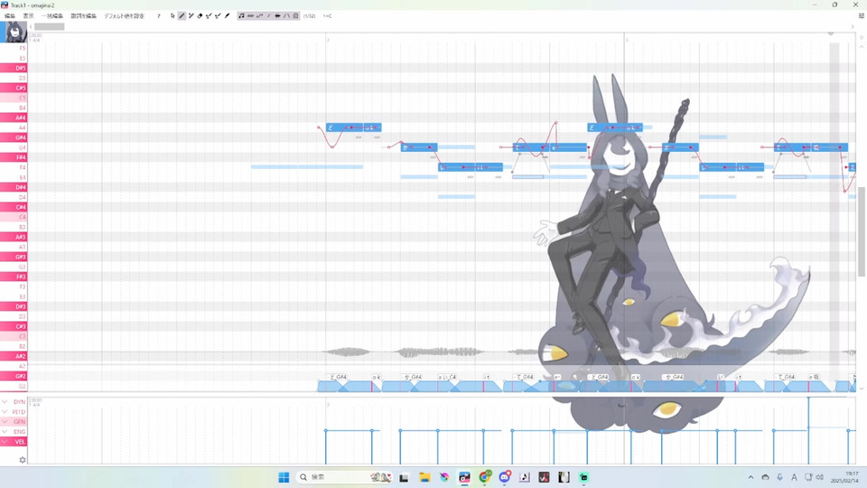This screenshot has height=488, width=867.
Task: Click the A#2 piano key
Action: point(14,356)
